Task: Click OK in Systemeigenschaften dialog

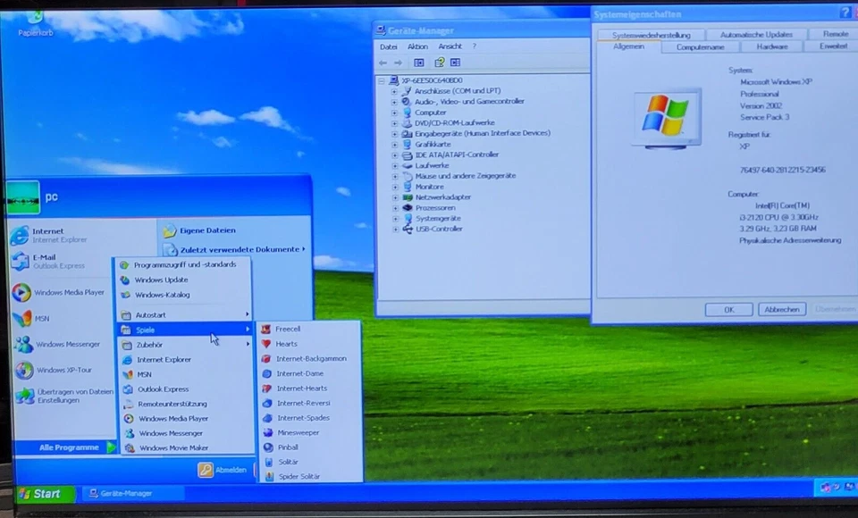Action: pyautogui.click(x=728, y=308)
